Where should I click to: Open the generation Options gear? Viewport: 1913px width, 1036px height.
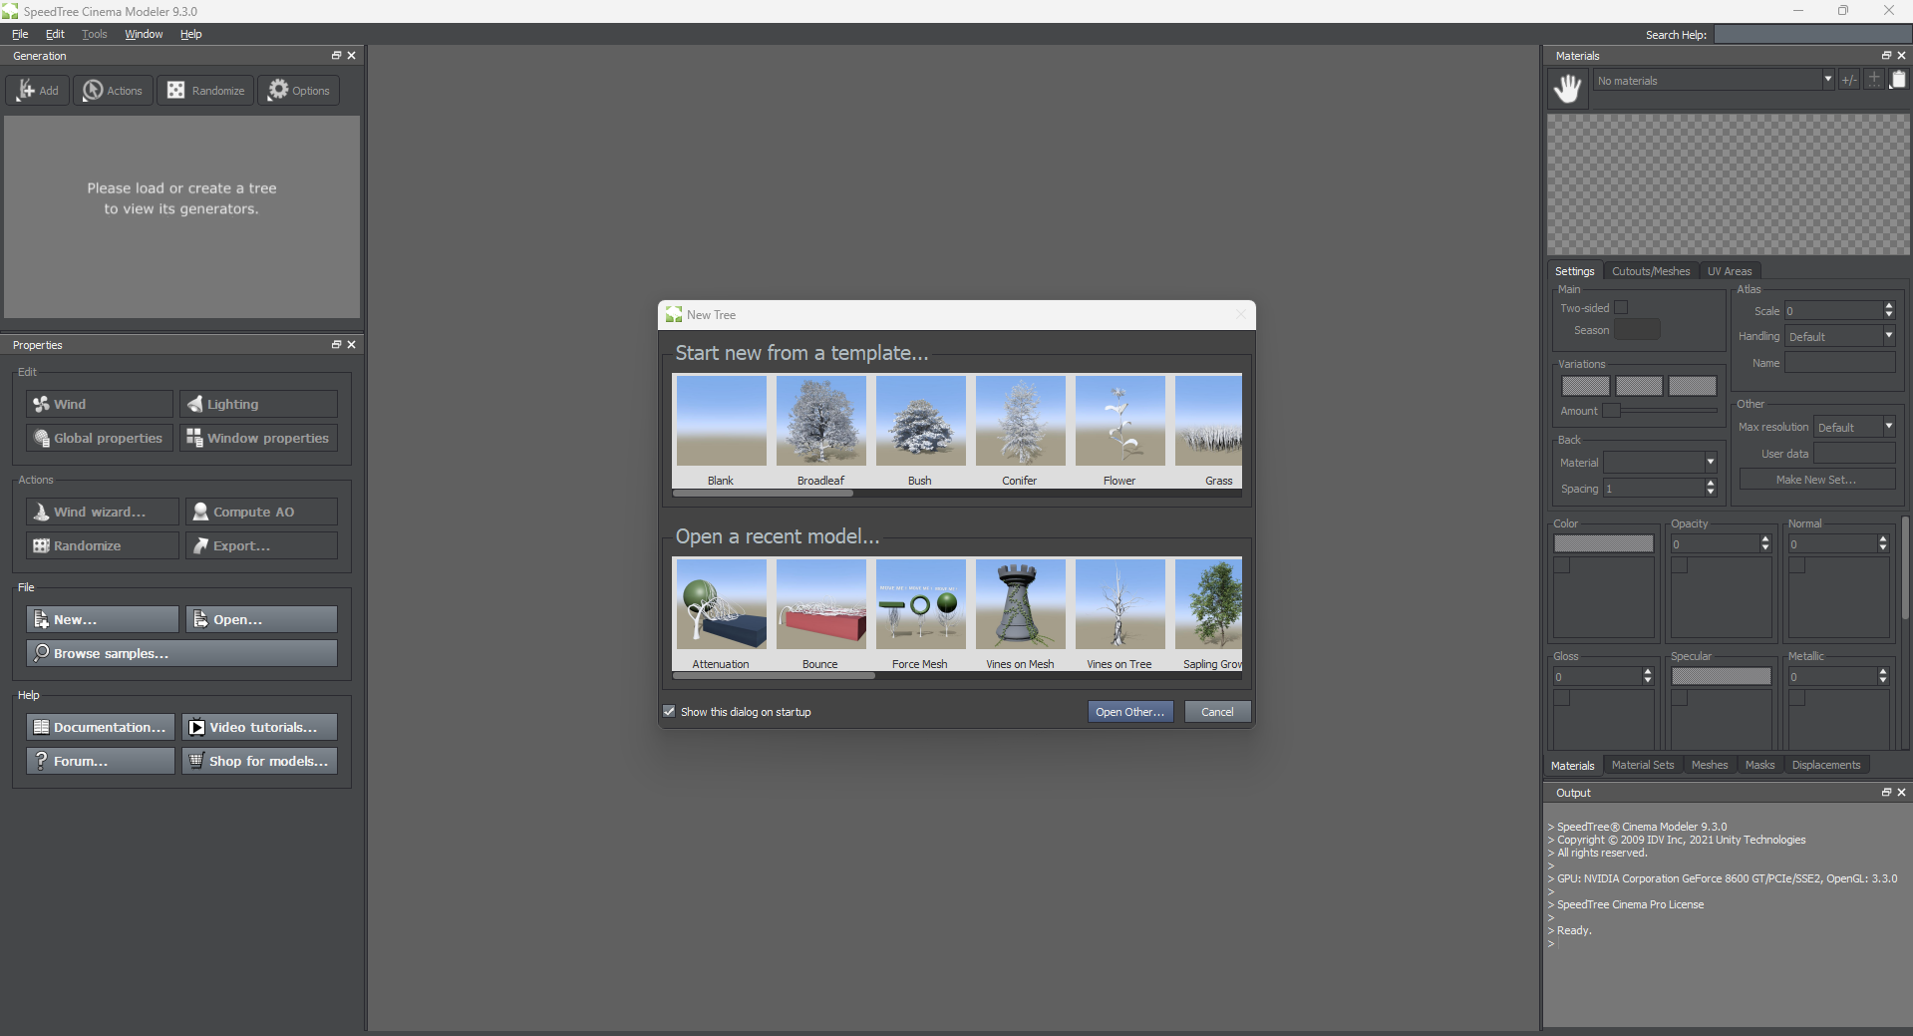[299, 91]
